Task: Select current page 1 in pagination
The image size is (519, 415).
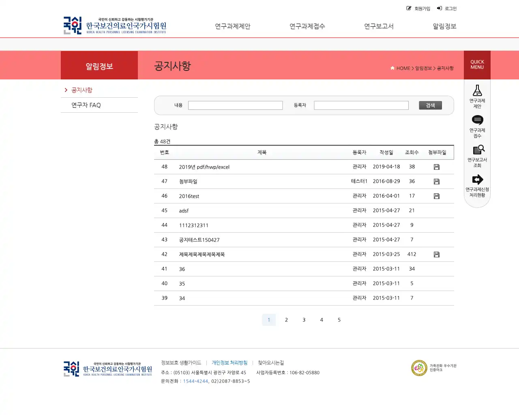Action: pos(269,320)
